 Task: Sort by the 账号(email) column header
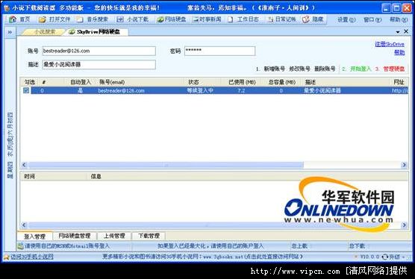[140, 82]
